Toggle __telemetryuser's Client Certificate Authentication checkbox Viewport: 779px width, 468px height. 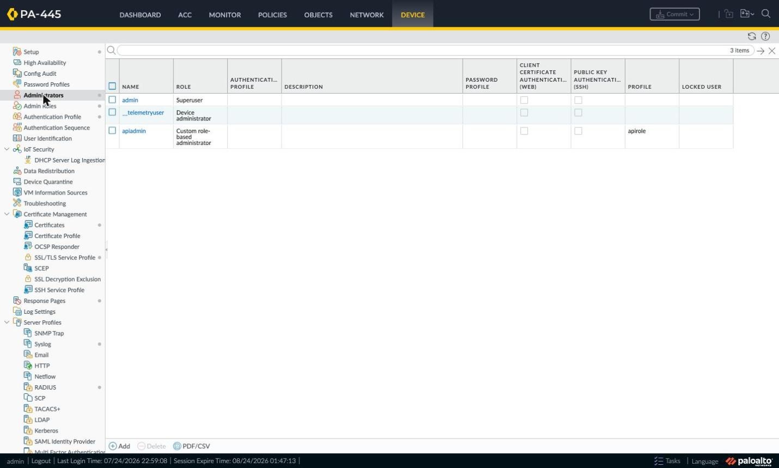tap(524, 113)
